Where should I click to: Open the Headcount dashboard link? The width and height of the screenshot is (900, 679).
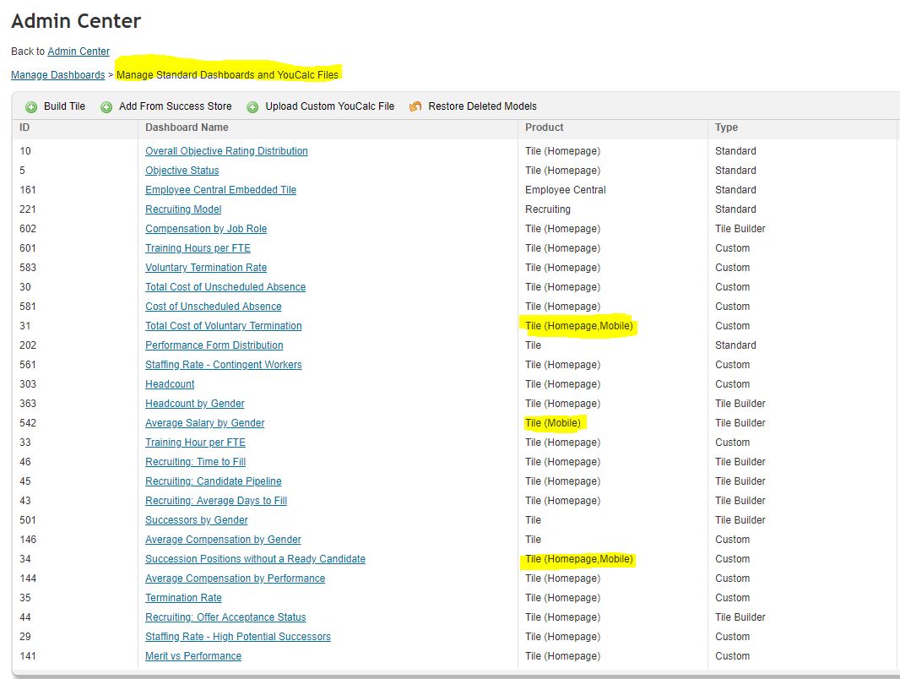click(170, 384)
